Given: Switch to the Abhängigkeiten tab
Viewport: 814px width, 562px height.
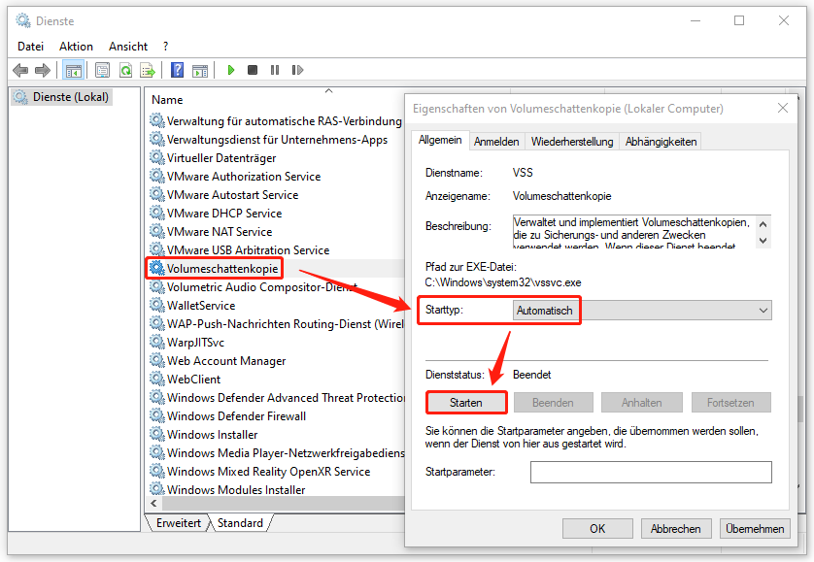Looking at the screenshot, I should pos(658,141).
